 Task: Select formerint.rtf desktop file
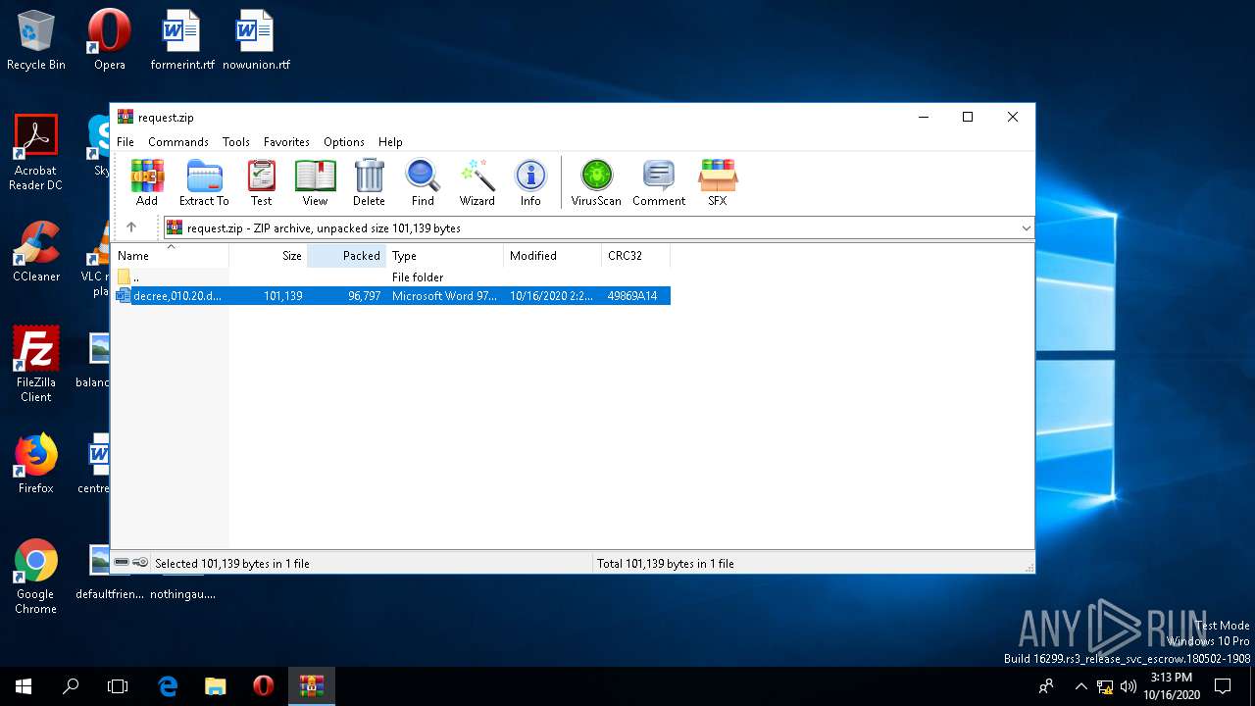tap(182, 39)
